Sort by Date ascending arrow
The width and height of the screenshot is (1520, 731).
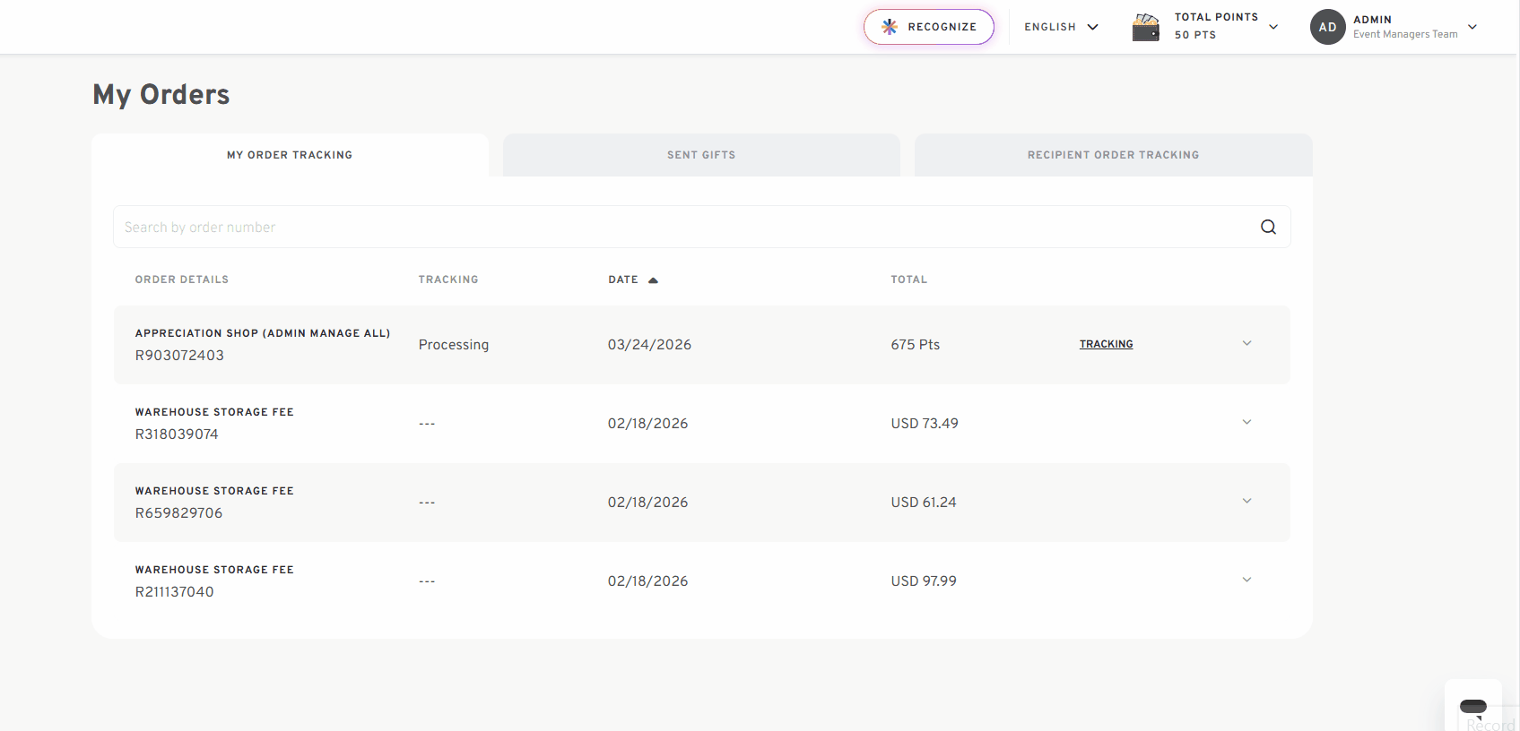click(653, 280)
